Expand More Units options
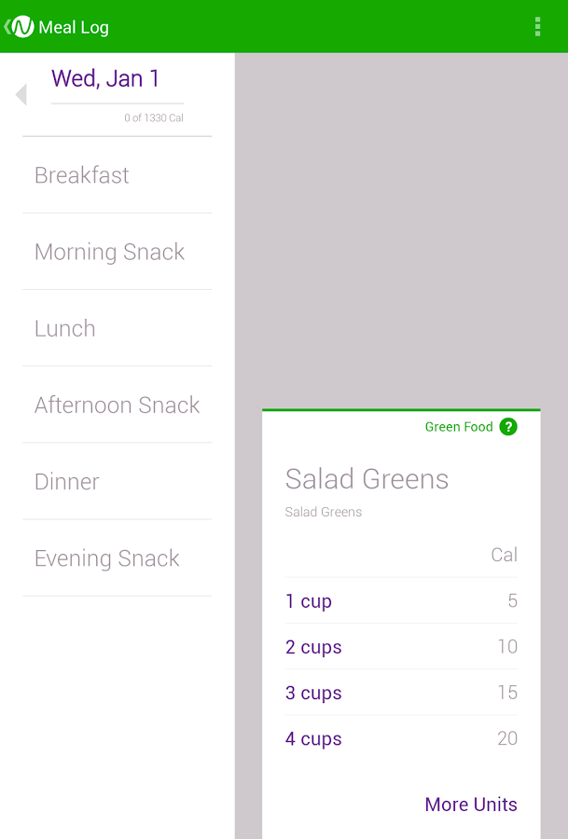Image resolution: width=568 pixels, height=839 pixels. [471, 805]
